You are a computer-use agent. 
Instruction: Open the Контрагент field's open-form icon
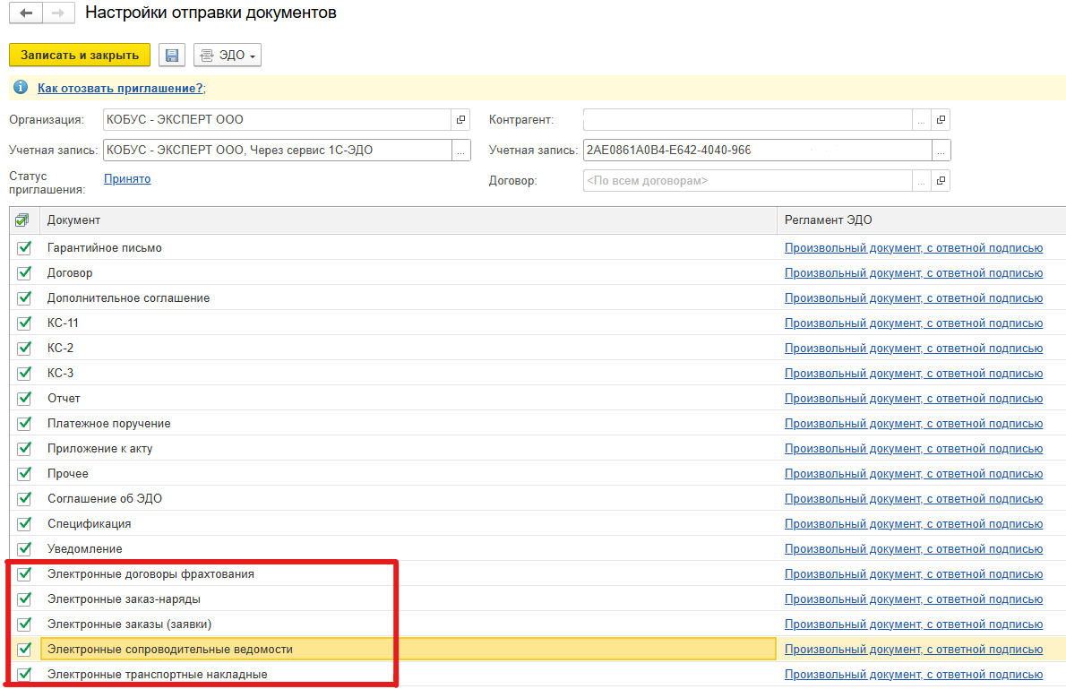pyautogui.click(x=941, y=120)
